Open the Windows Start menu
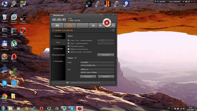The image size is (197, 111). coord(3,108)
